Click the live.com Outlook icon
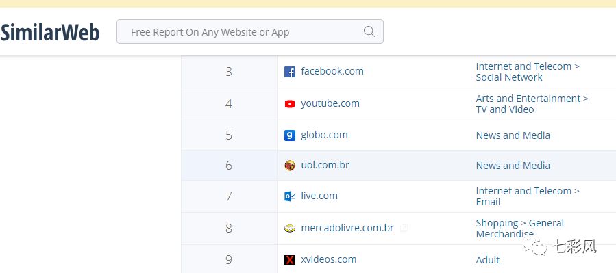 290,196
